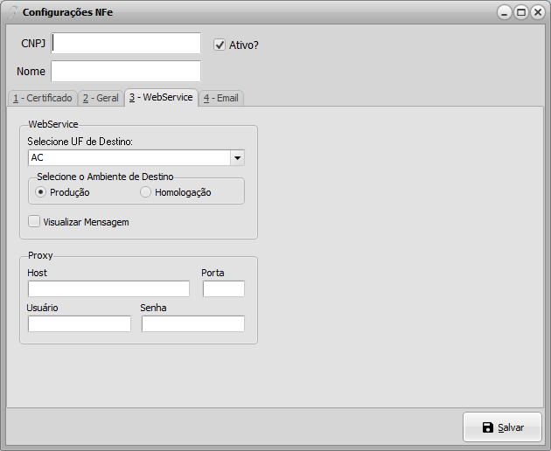Open the 2 - Geral tab
The height and width of the screenshot is (451, 551).
pos(101,98)
